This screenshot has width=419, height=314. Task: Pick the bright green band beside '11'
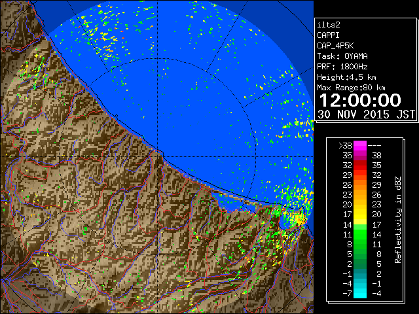pos(360,234)
